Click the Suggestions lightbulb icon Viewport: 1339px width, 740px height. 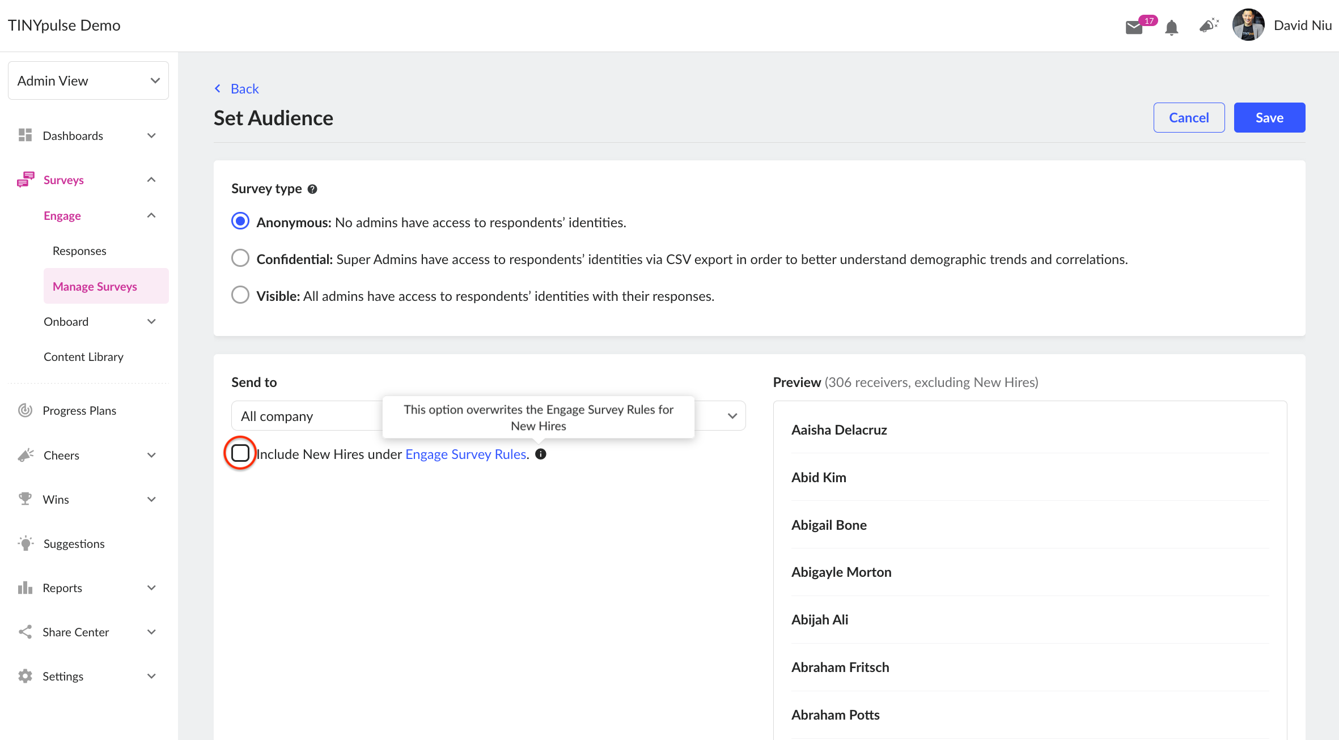26,543
